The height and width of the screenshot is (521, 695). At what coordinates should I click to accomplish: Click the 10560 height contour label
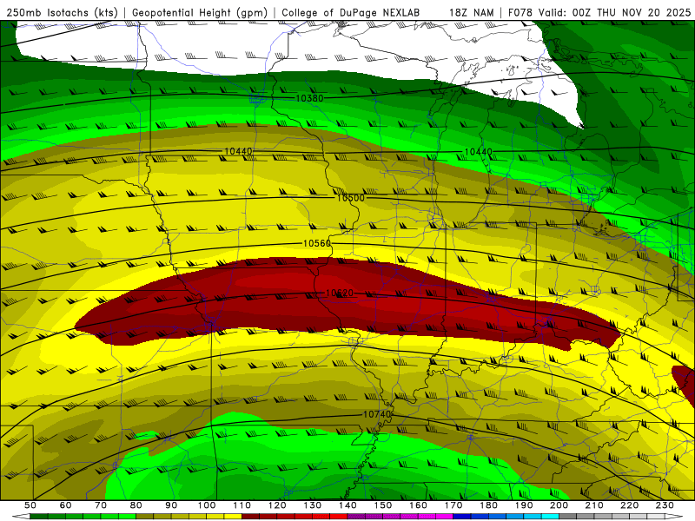[317, 243]
